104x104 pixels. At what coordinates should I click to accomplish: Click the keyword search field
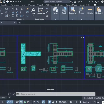pos(57,2)
